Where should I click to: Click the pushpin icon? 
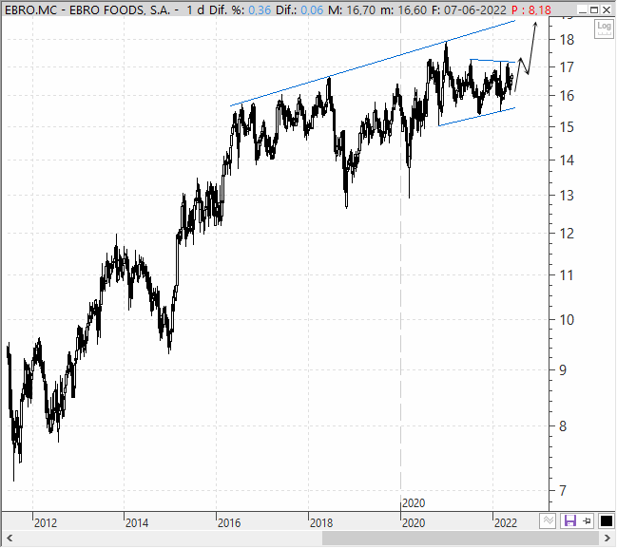point(588,521)
